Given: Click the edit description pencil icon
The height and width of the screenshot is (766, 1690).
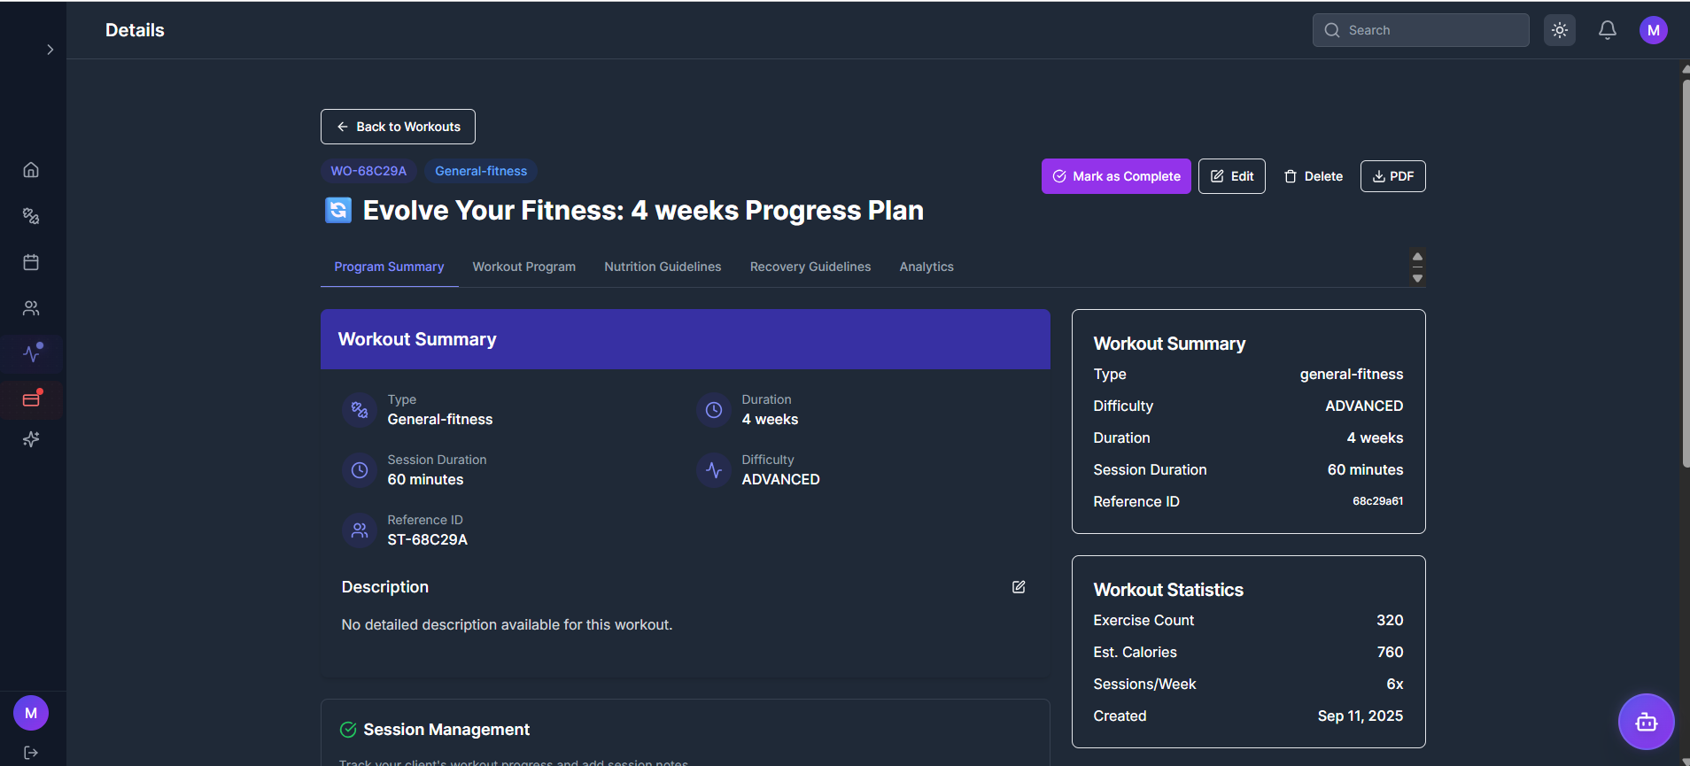Looking at the screenshot, I should tap(1019, 587).
